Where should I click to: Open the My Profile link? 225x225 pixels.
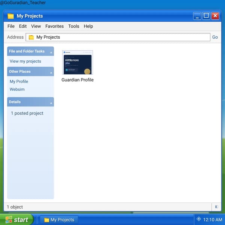click(19, 81)
